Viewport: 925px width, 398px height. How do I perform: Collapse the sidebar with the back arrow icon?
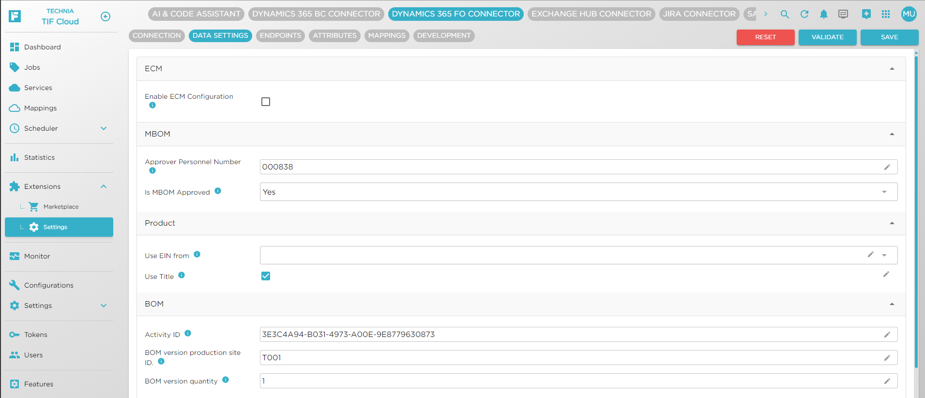pyautogui.click(x=106, y=16)
